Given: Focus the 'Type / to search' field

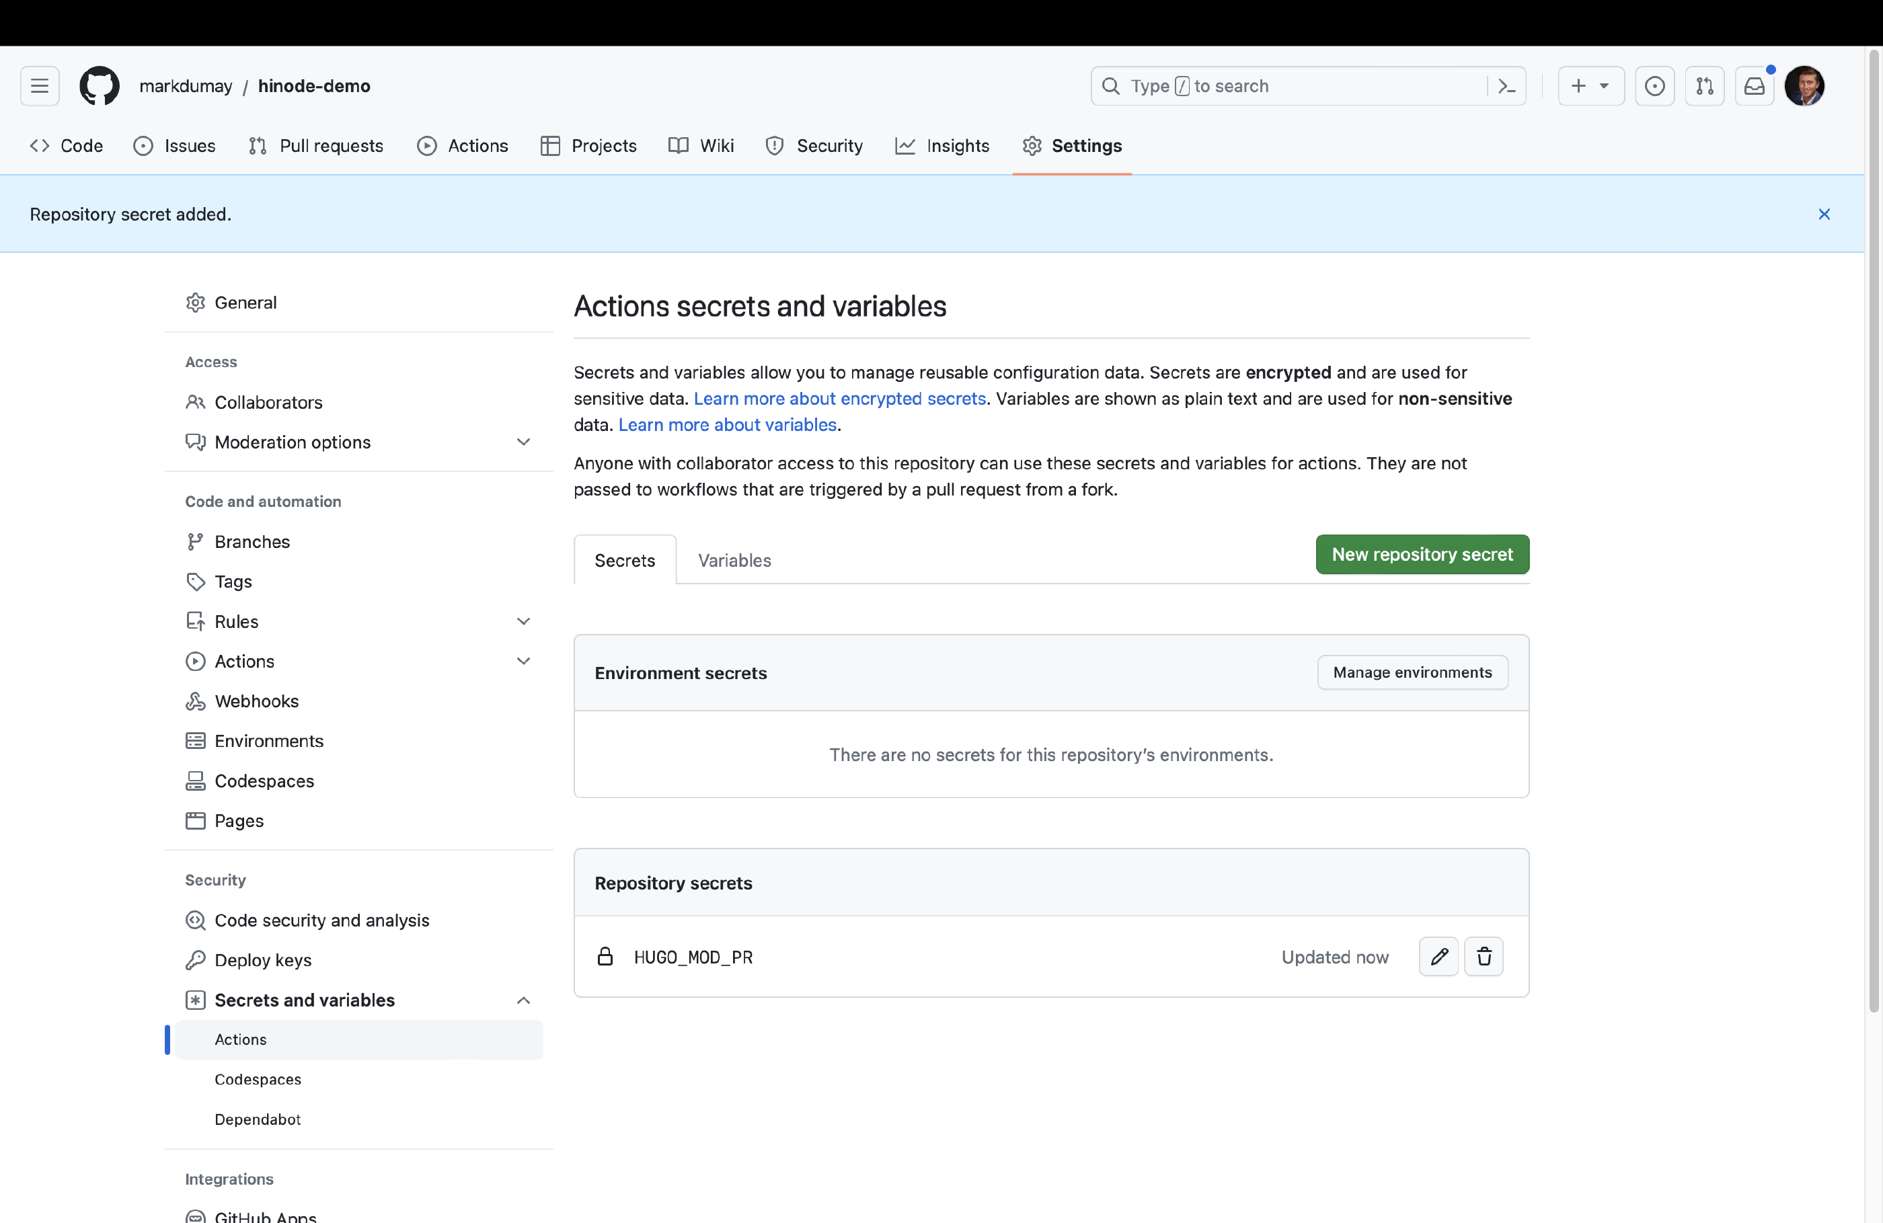Looking at the screenshot, I should tap(1290, 85).
